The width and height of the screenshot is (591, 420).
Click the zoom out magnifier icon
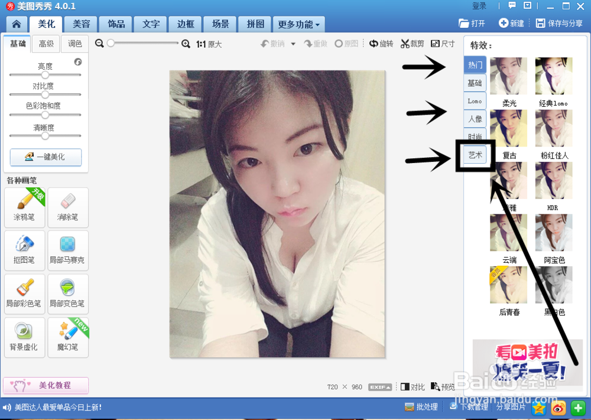coord(99,44)
